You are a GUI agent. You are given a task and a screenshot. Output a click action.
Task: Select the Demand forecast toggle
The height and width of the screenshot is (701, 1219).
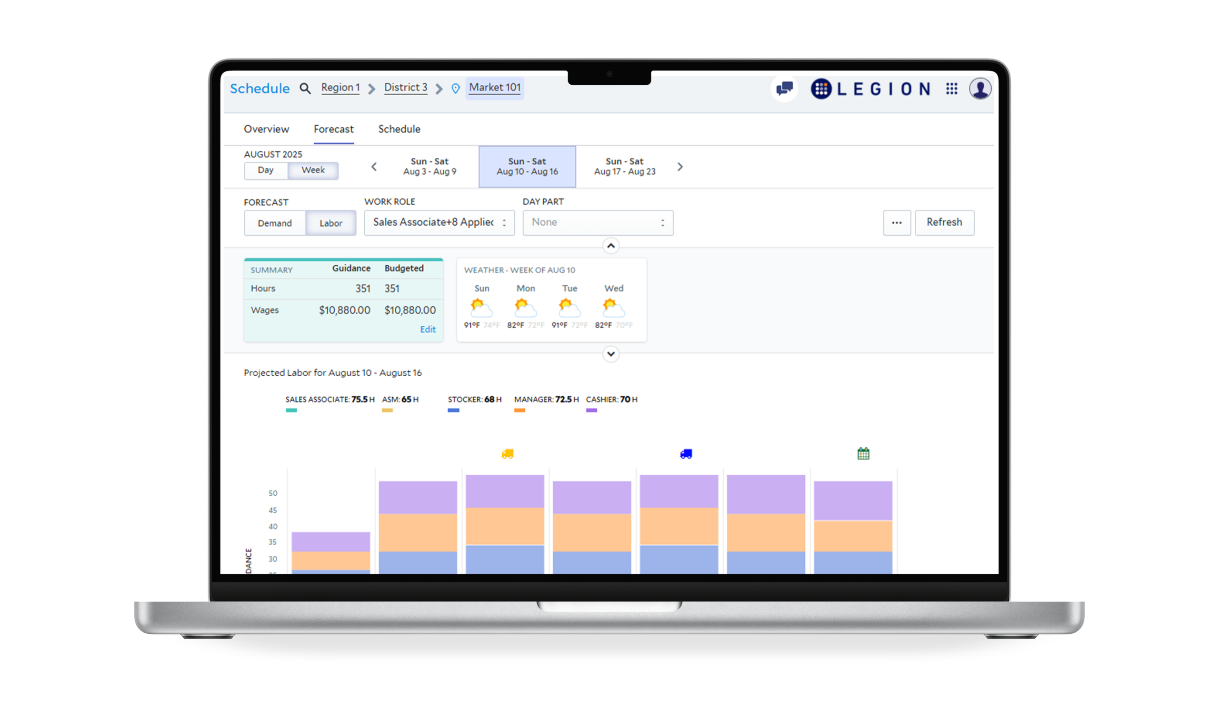pos(275,223)
